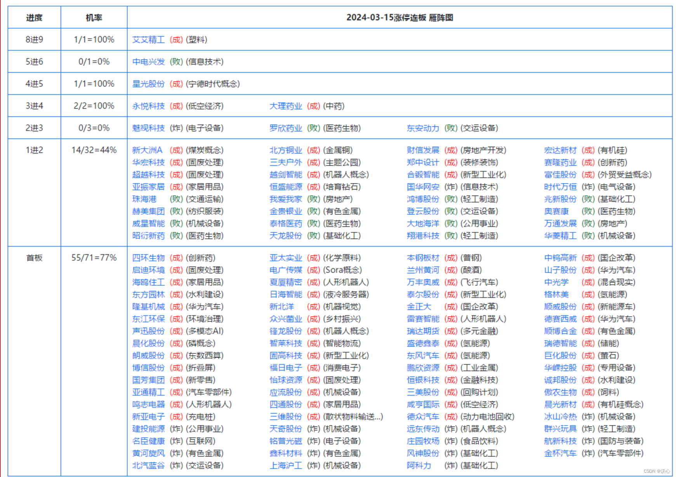This screenshot has width=676, height=477.
Task: Select the 2024-03-15涨停连板 雁阵图 header
Action: tap(400, 17)
